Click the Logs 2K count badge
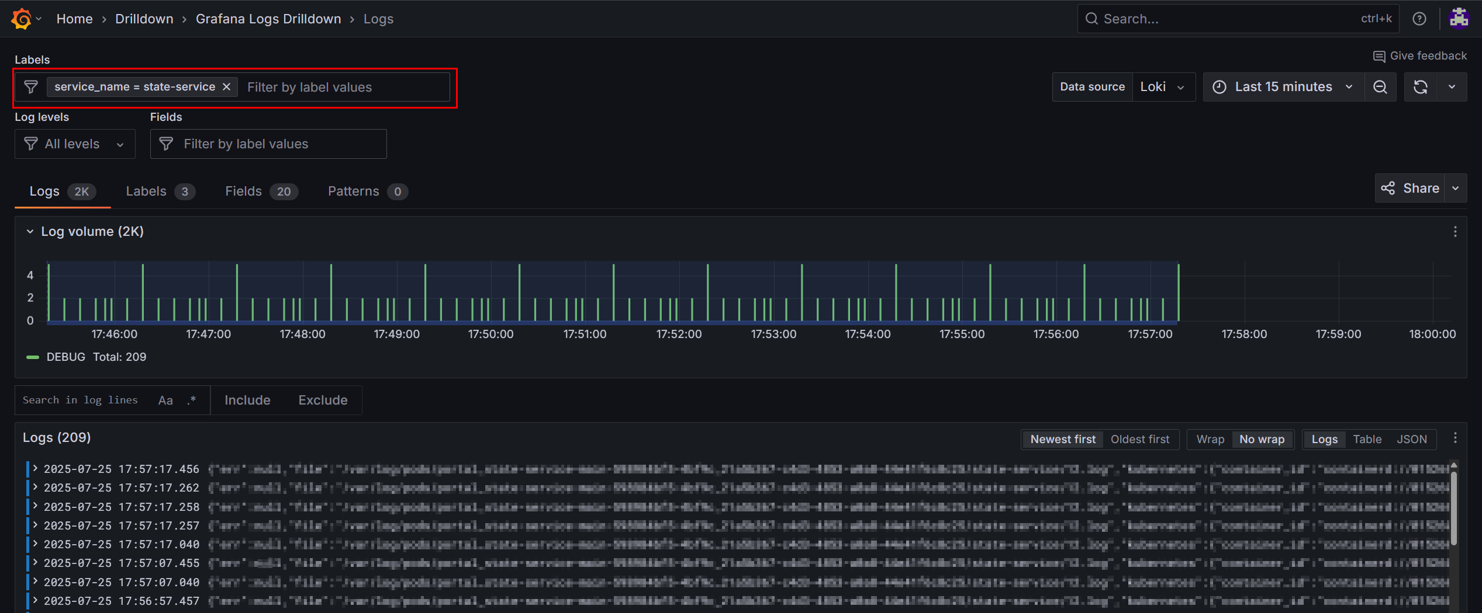This screenshot has width=1482, height=613. (81, 191)
